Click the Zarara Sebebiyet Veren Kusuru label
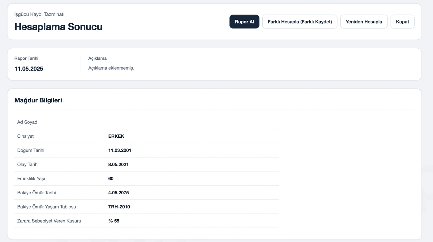This screenshot has width=433, height=242. pos(49,221)
